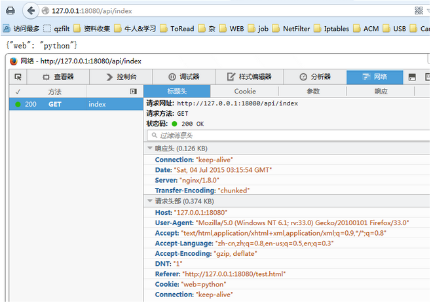The width and height of the screenshot is (431, 303).
Task: Collapse the 响应头 (0.126 KB) section
Action: pos(150,149)
